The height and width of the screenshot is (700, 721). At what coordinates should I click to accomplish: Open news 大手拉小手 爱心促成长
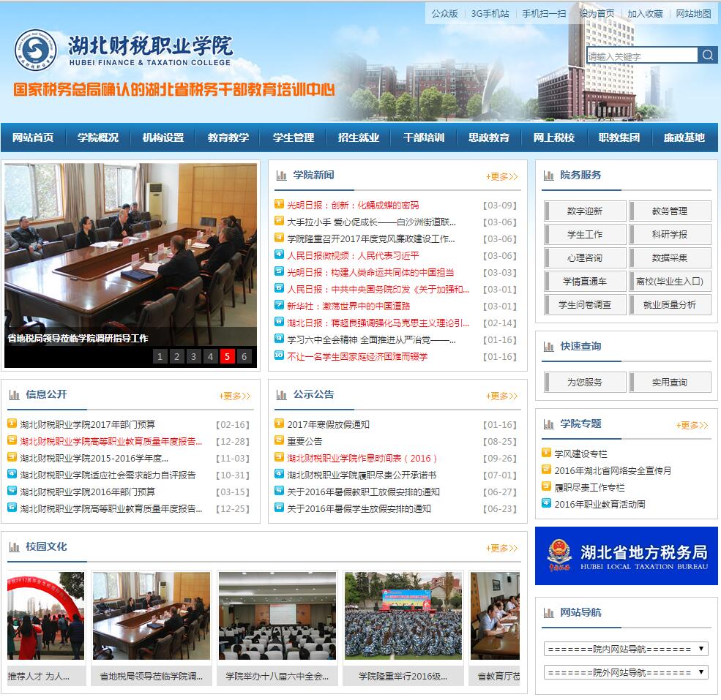tap(372, 222)
